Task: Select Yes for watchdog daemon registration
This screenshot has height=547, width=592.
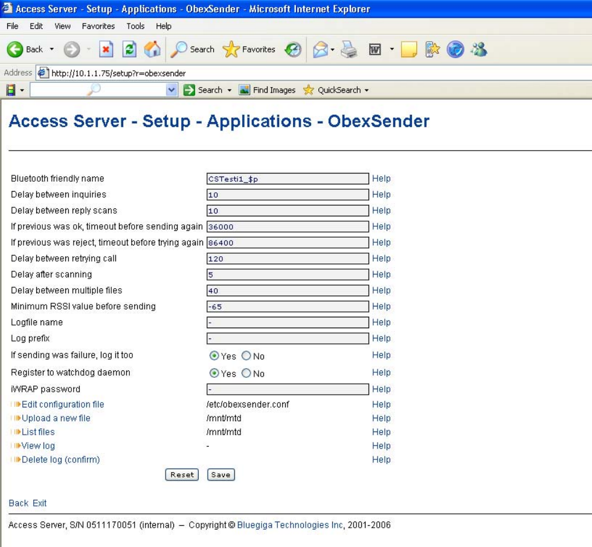Action: click(214, 374)
